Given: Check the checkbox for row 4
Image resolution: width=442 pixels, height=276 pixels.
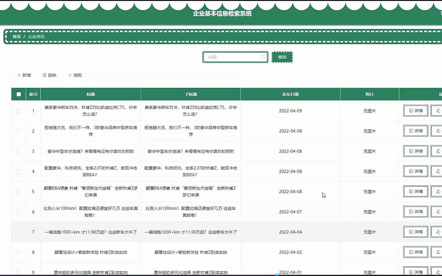Looking at the screenshot, I should coord(18,171).
